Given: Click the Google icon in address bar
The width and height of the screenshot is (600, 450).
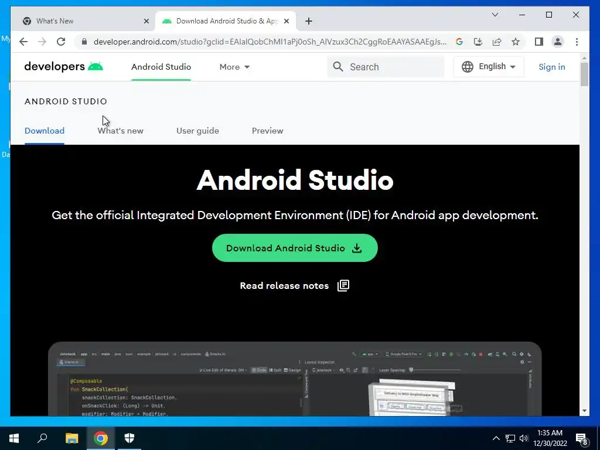Looking at the screenshot, I should pyautogui.click(x=459, y=42).
